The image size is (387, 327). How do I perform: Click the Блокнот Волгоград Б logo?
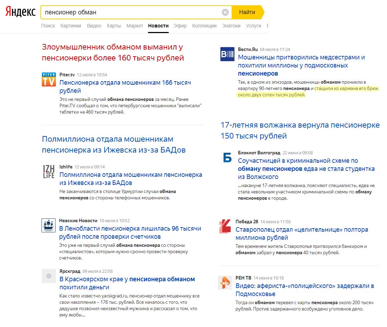(x=227, y=158)
